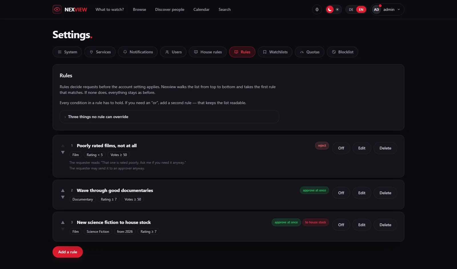Switch to the Quotas tab

pos(309,52)
